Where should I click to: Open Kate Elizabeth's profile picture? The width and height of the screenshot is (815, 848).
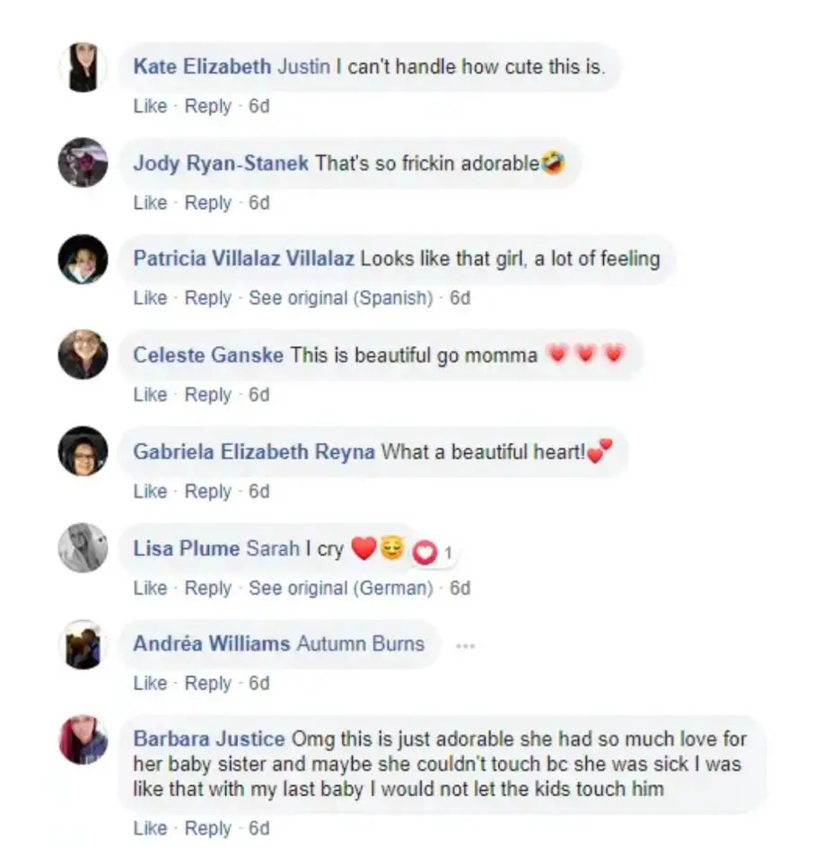point(83,67)
